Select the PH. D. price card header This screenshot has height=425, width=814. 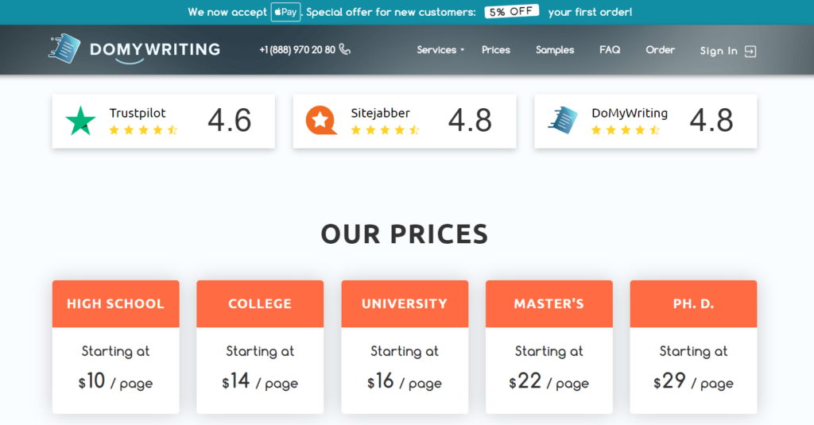(x=693, y=303)
